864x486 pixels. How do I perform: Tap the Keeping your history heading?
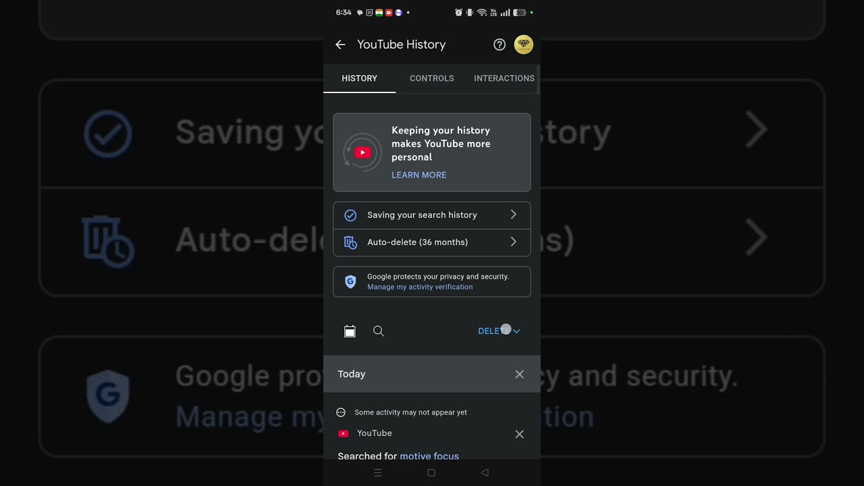tap(441, 144)
